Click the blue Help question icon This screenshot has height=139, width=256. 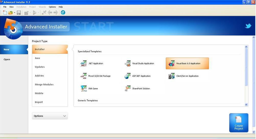[63, 13]
